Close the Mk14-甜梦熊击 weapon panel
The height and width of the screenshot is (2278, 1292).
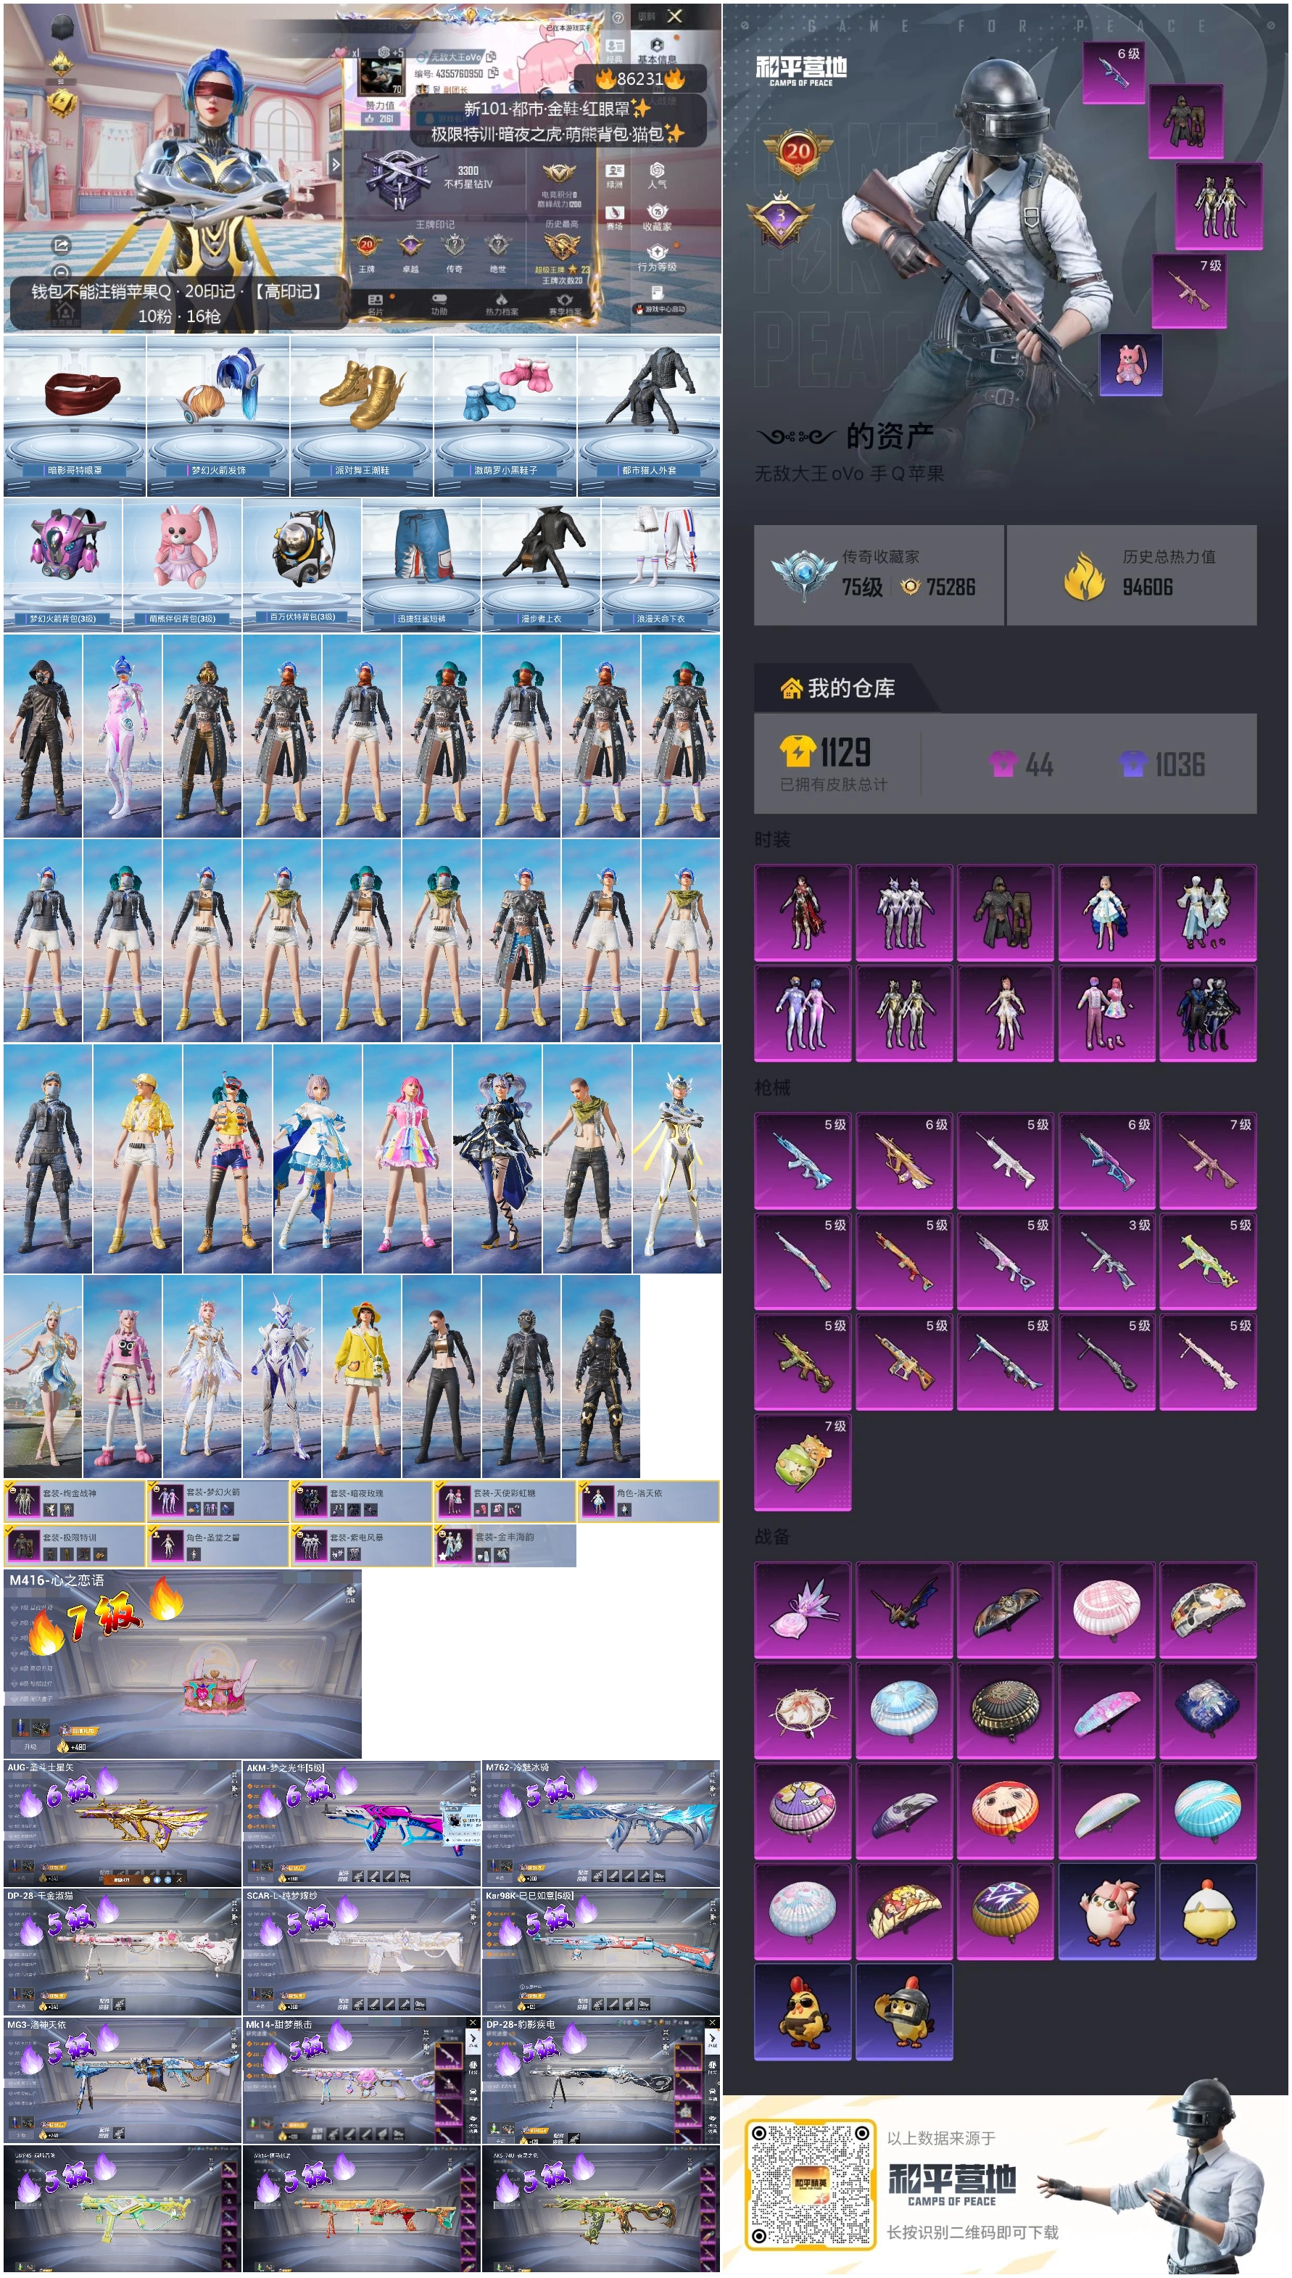pyautogui.click(x=472, y=2023)
